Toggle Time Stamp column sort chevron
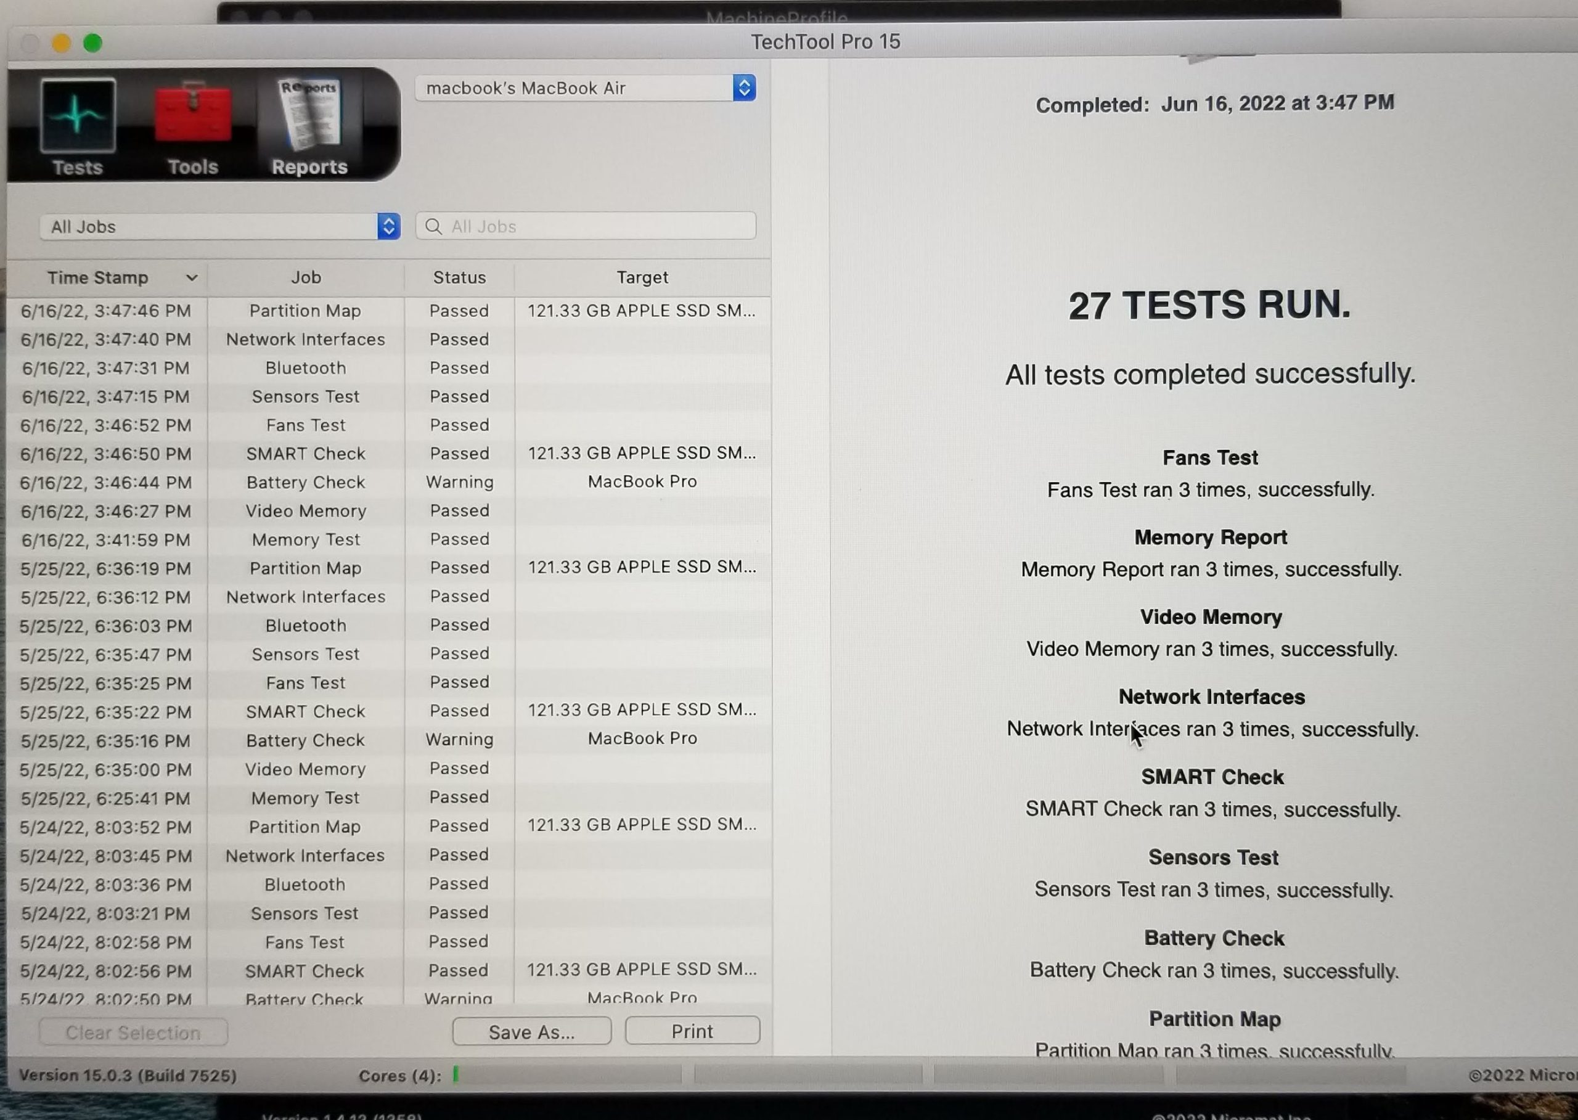Image resolution: width=1578 pixels, height=1120 pixels. point(192,278)
